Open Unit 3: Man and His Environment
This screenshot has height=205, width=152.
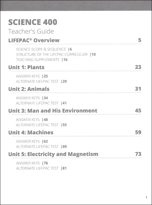point(53,111)
